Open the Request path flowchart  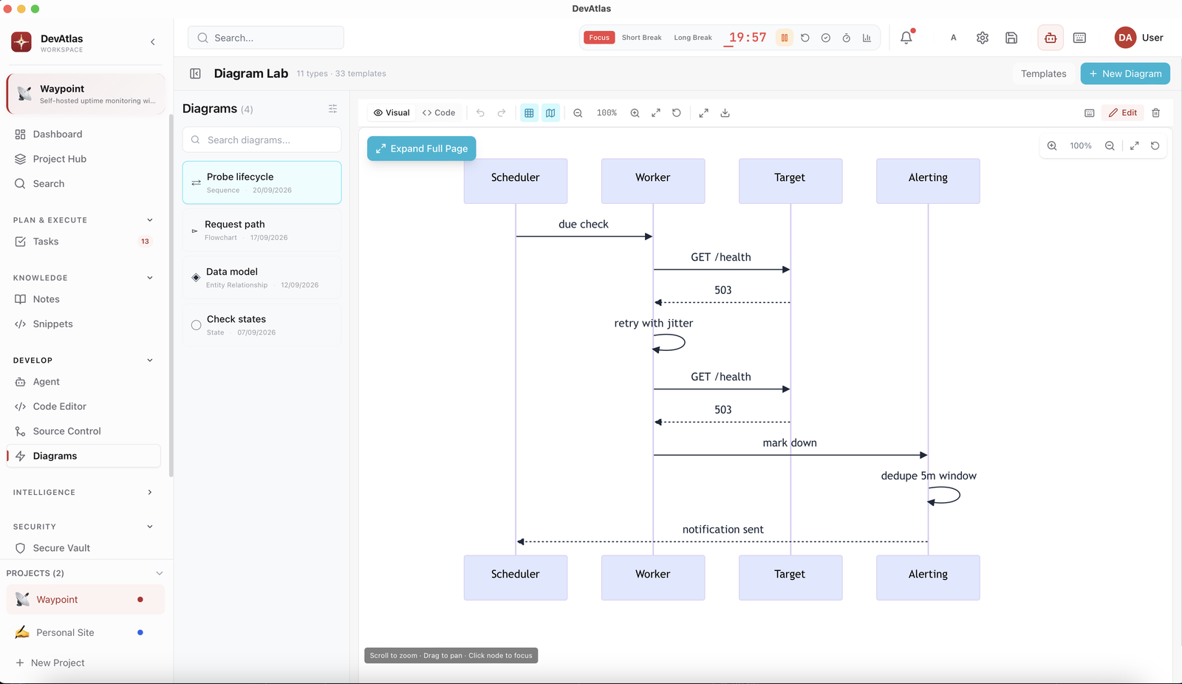tap(262, 230)
